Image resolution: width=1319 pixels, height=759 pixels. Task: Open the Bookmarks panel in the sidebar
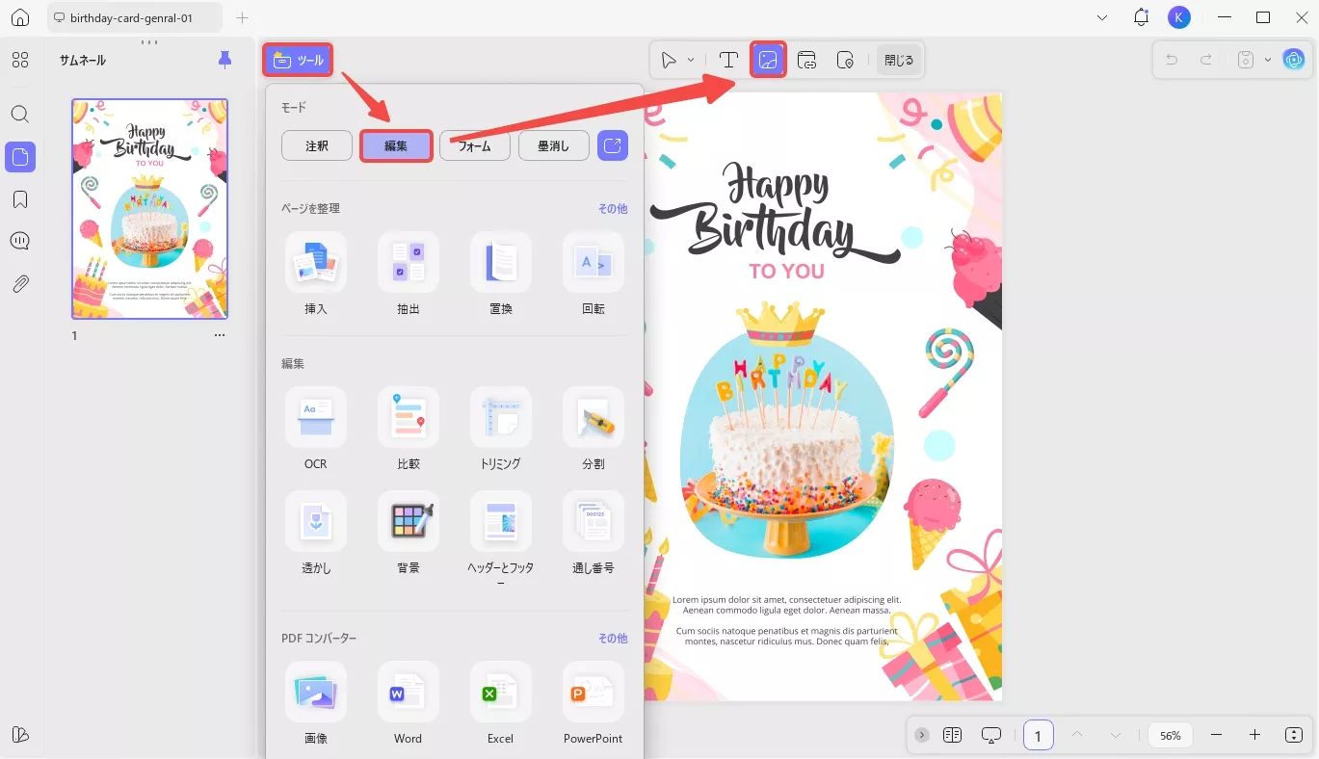[20, 198]
